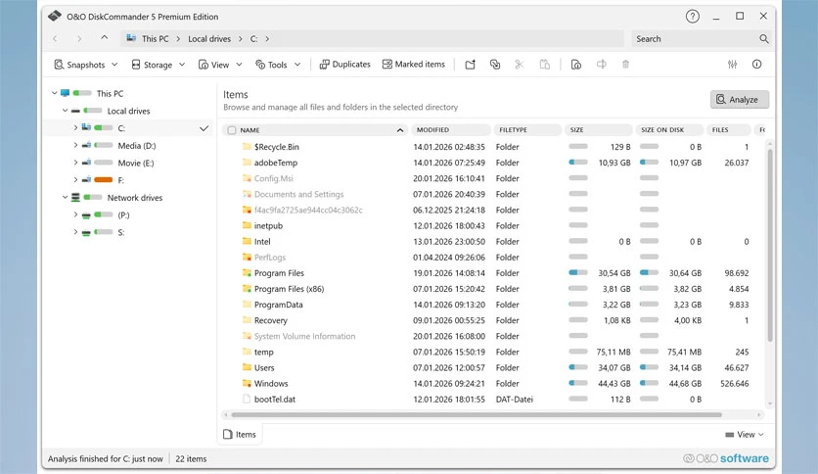The height and width of the screenshot is (474, 818).
Task: Collapse the Network drives tree node
Action: (65, 197)
